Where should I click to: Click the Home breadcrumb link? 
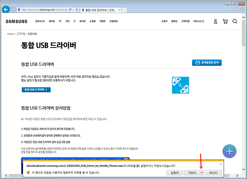pyautogui.click(x=11, y=34)
